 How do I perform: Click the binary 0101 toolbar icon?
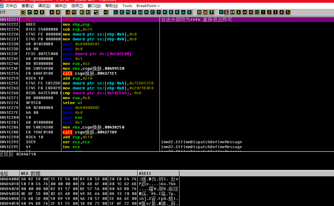click(257, 12)
